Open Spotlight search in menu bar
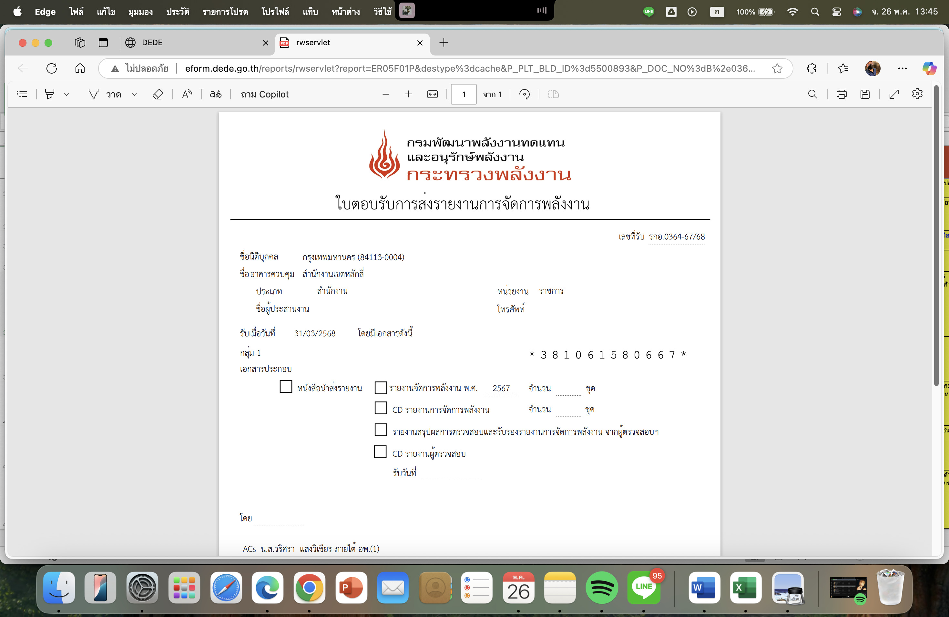 pos(815,12)
